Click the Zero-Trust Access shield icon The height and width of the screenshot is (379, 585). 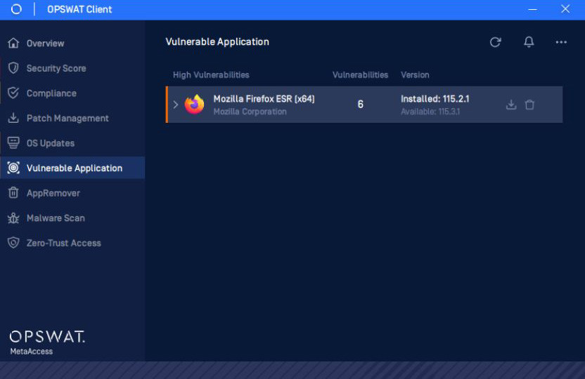(13, 243)
